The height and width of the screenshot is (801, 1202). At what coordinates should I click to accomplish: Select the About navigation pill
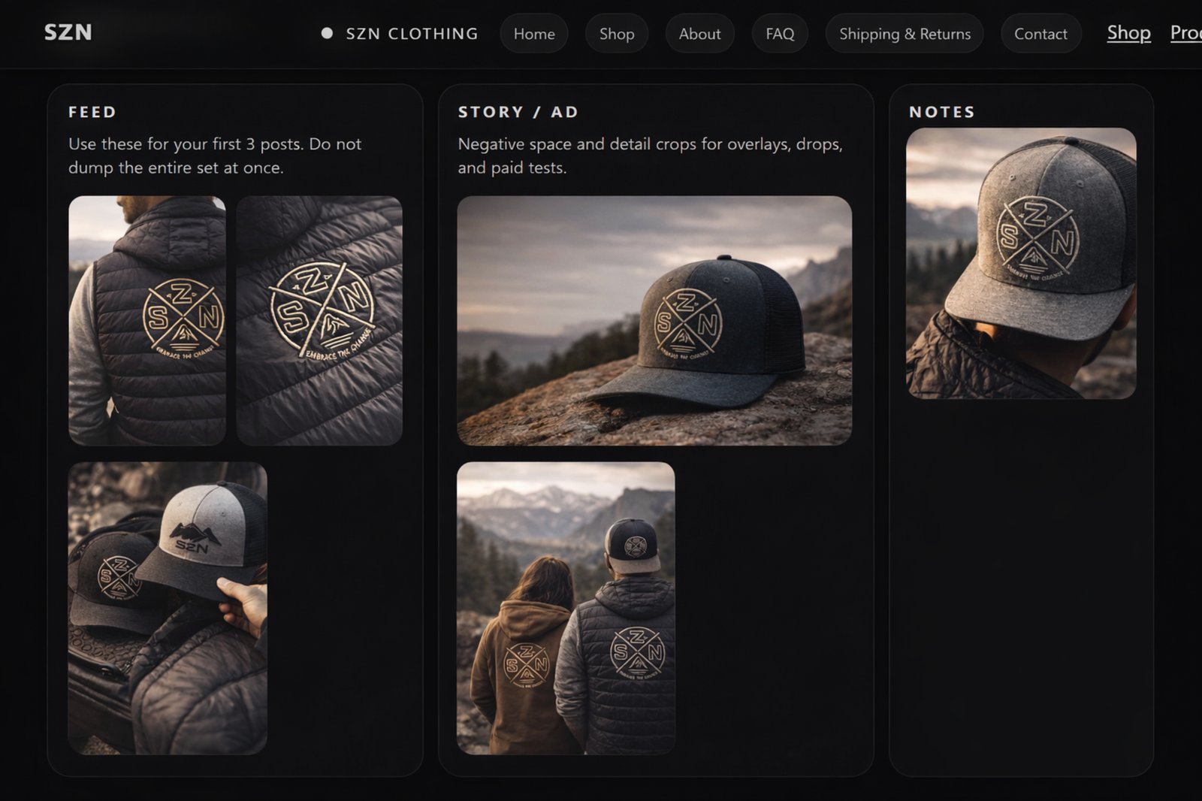(x=699, y=34)
